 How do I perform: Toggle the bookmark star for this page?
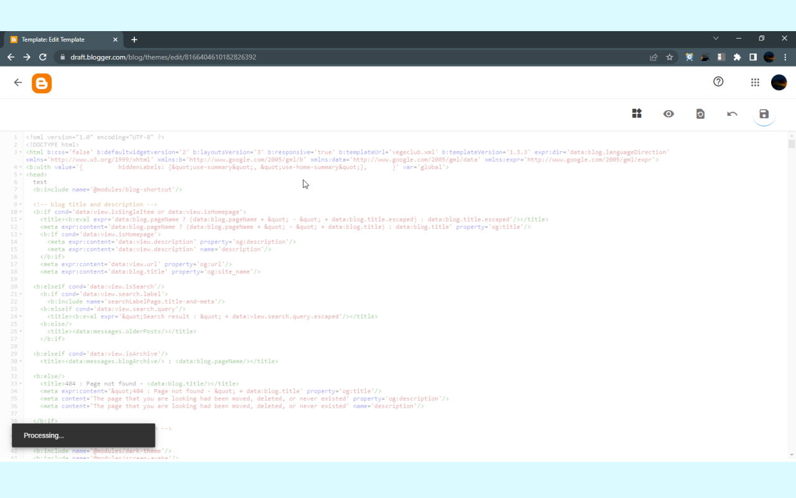coord(669,57)
